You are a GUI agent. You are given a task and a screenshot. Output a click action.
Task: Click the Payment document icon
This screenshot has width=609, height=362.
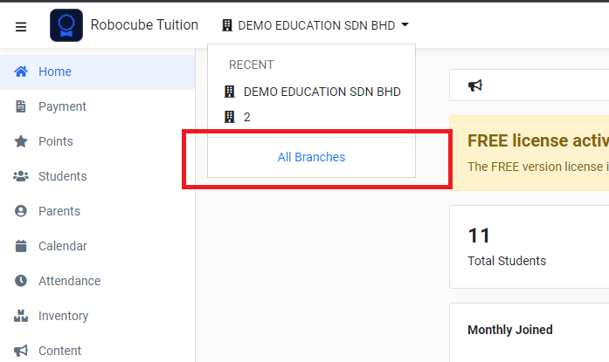coord(21,106)
